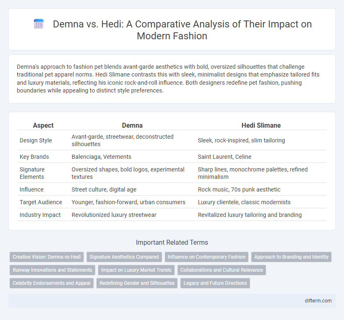
Task: Click Street culture, digital age cell
Action: click(x=132, y=189)
